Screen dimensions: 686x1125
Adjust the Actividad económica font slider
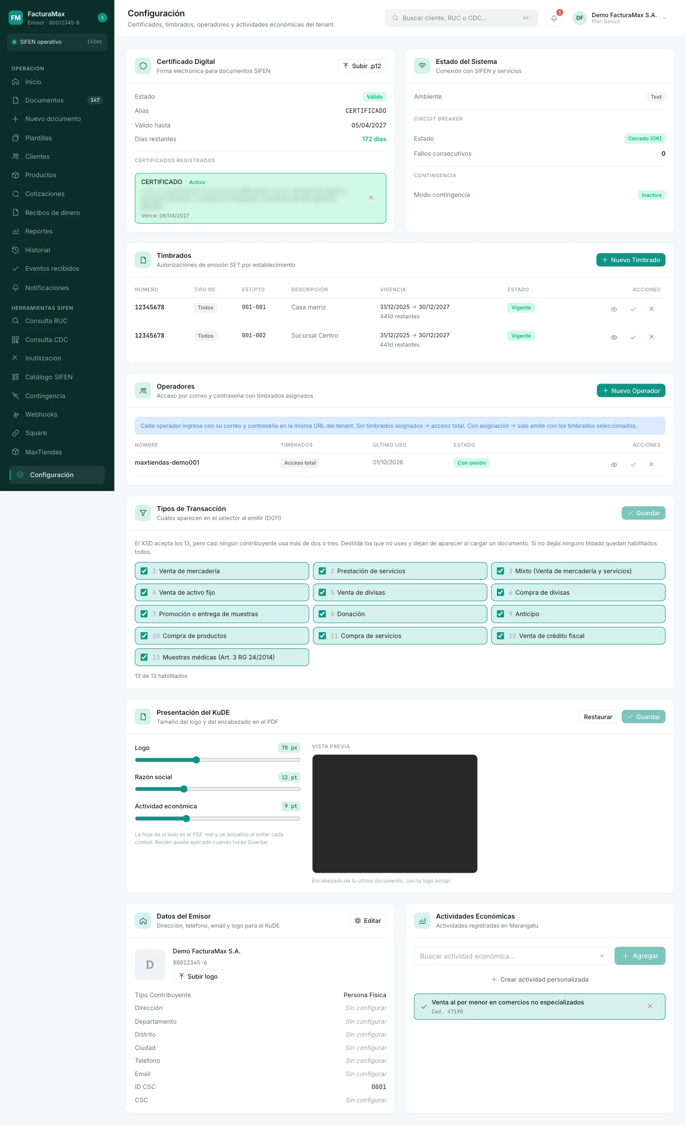click(x=217, y=819)
